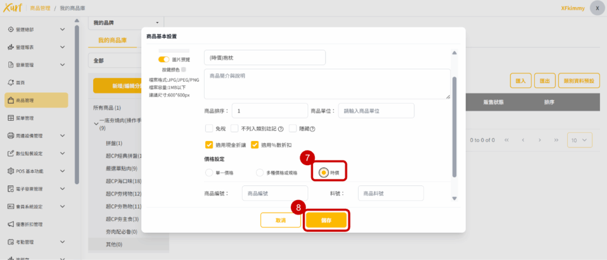This screenshot has height=260, width=607.
Task: Click the 儲存 save button
Action: (x=325, y=220)
